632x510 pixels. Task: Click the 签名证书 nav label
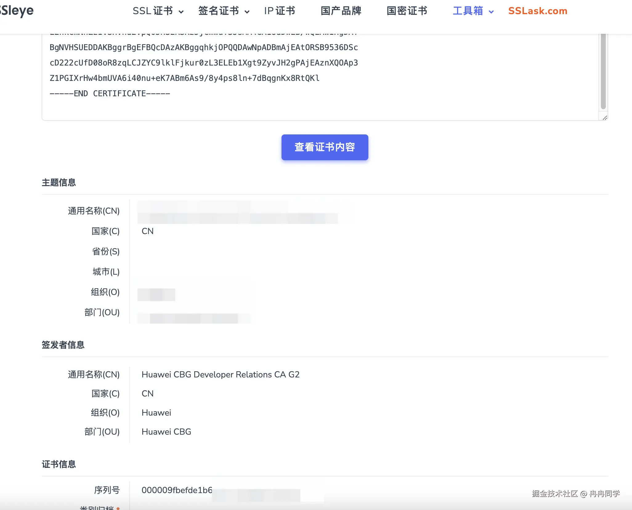tap(218, 11)
